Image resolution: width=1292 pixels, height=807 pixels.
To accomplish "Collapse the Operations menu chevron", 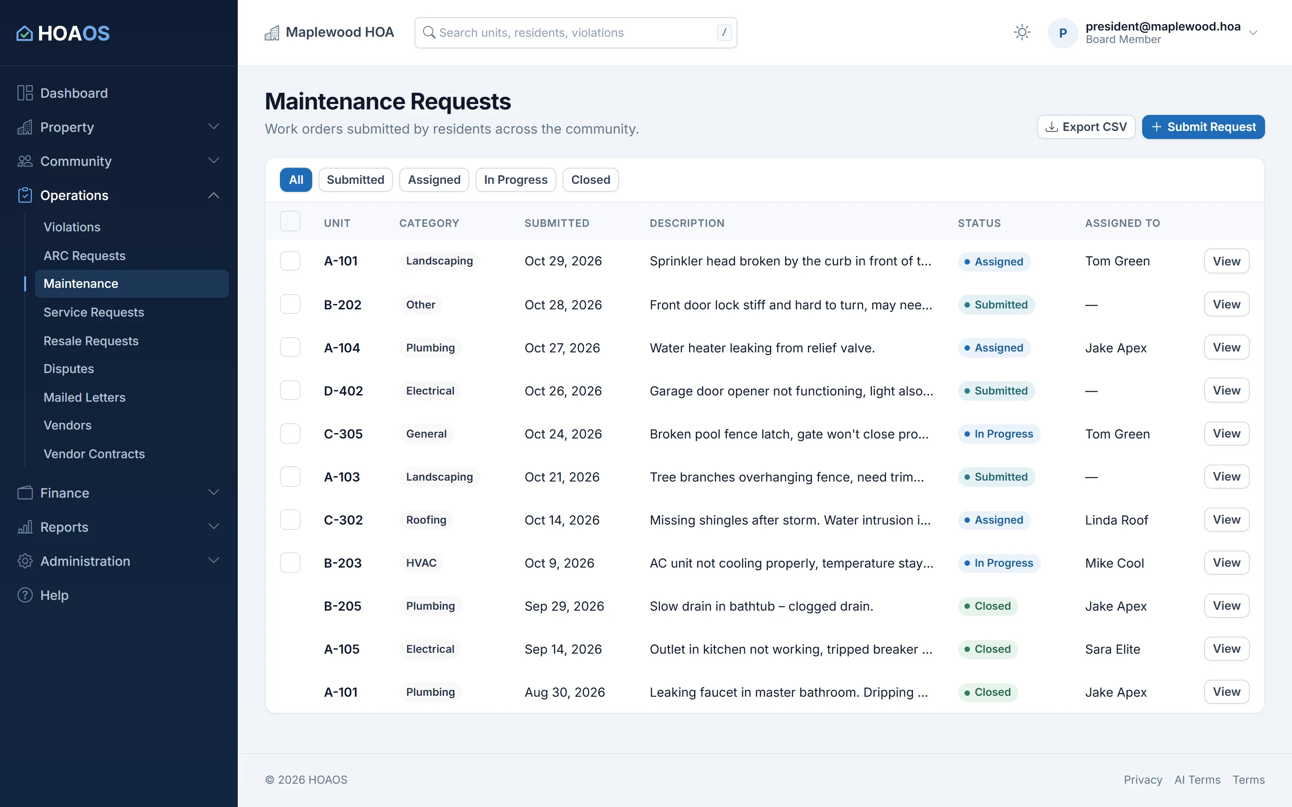I will [x=214, y=195].
